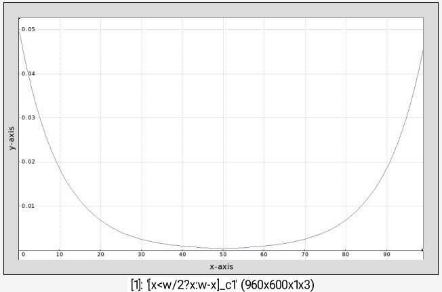Click the y-axis label 0.05
The height and width of the screenshot is (292, 442).
coord(28,29)
